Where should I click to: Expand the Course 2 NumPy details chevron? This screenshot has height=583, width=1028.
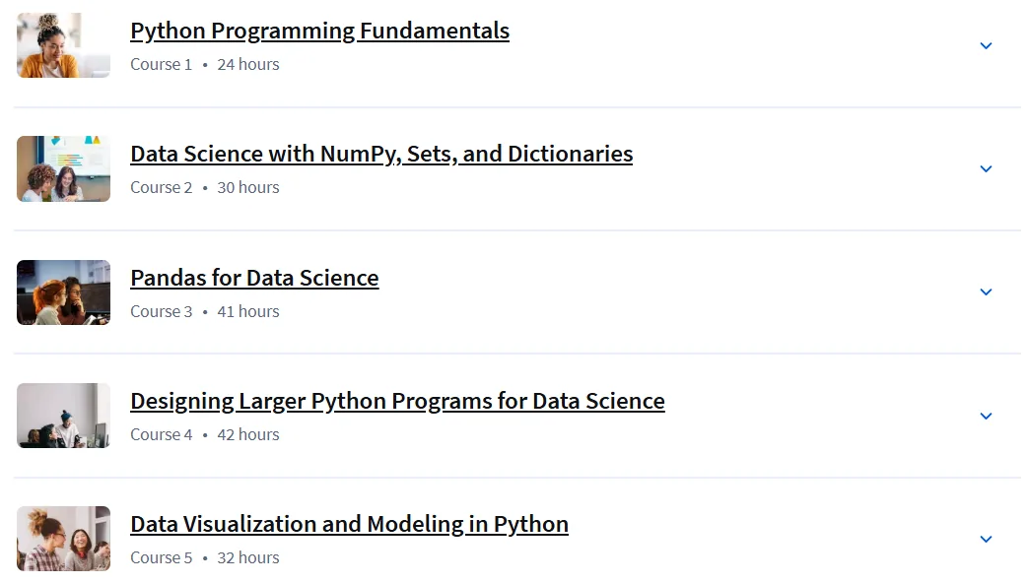coord(986,169)
